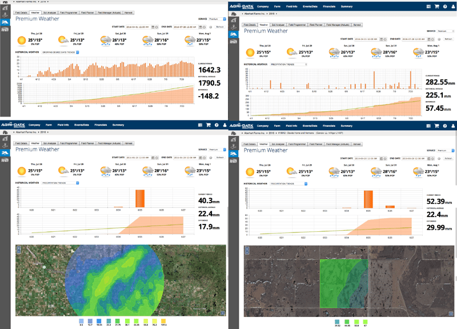This screenshot has height=329, width=457.
Task: Click the help question mark icon
Action: point(445,6)
